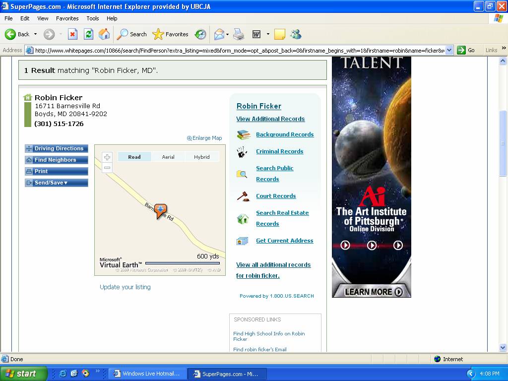This screenshot has height=381, width=508.
Task: Open the Messenger people icon
Action: coord(296,34)
